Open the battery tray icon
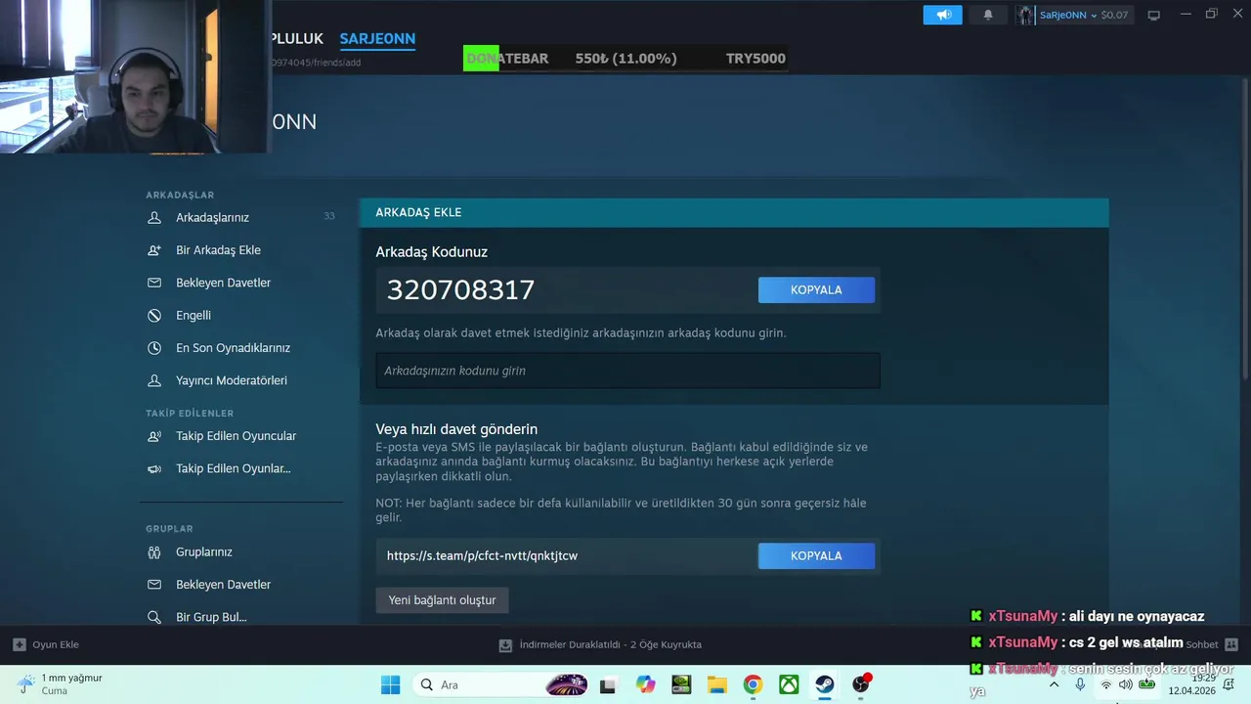 click(x=1146, y=684)
